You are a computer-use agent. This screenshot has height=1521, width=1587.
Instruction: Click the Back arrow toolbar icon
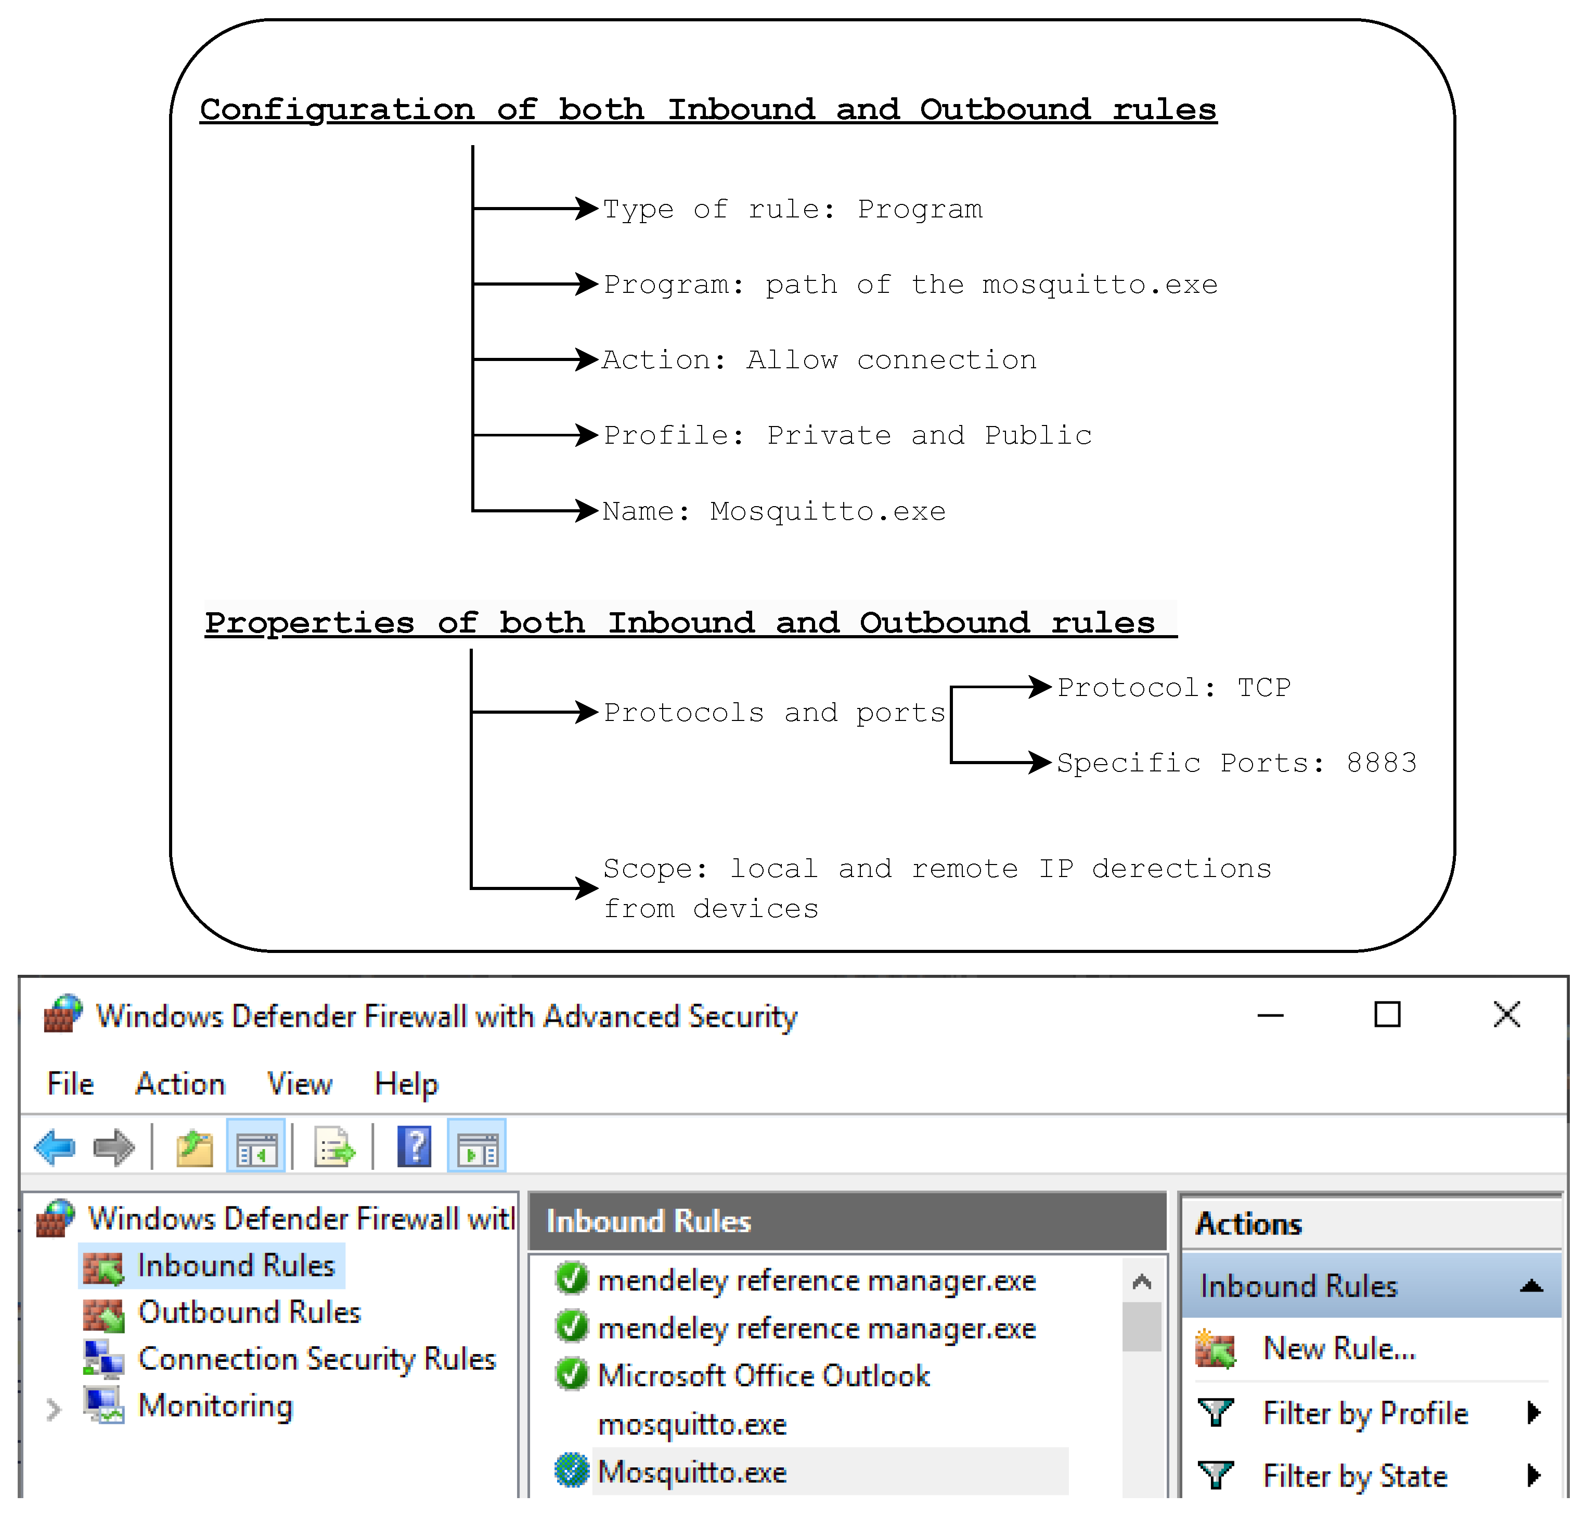[x=54, y=1147]
